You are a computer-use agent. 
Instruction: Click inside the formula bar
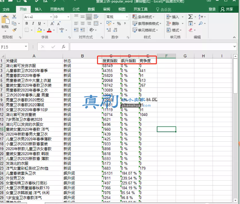click(x=151, y=47)
